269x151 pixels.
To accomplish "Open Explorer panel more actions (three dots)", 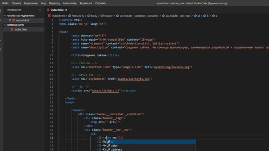I will [x=40, y=10].
